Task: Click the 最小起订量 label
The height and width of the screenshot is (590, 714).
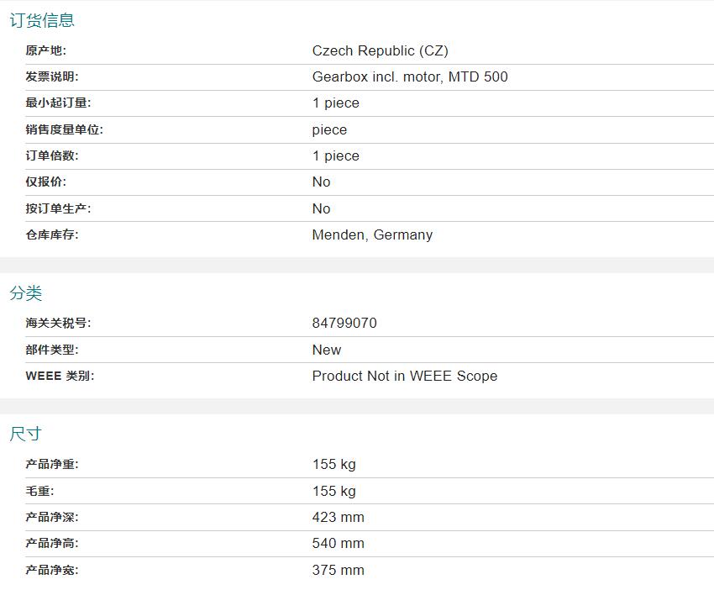Action: click(x=58, y=103)
